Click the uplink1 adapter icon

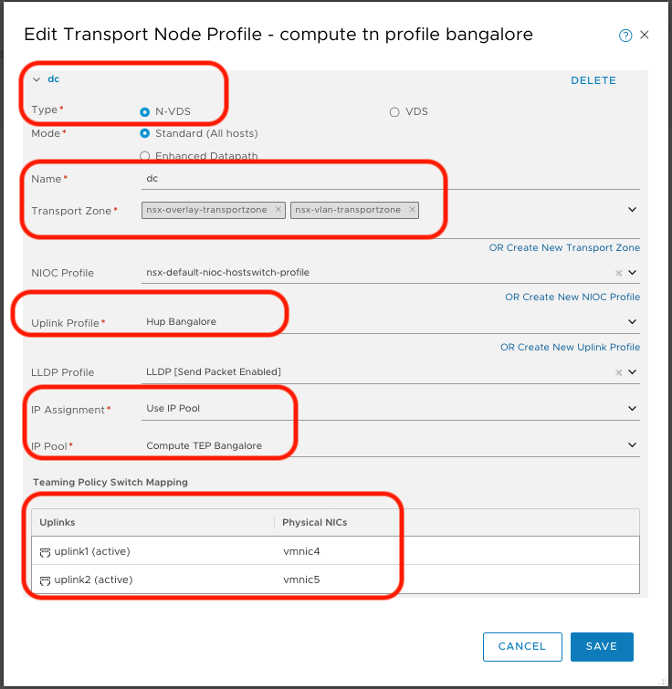coord(46,552)
